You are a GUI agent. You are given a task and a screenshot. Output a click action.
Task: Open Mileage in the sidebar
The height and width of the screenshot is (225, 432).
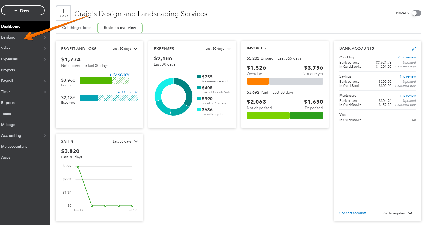point(25,125)
